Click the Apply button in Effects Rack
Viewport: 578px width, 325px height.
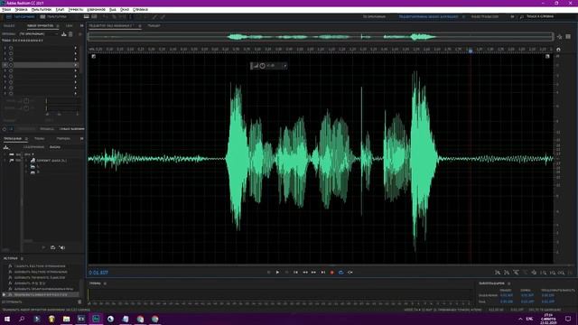[x=26, y=129]
